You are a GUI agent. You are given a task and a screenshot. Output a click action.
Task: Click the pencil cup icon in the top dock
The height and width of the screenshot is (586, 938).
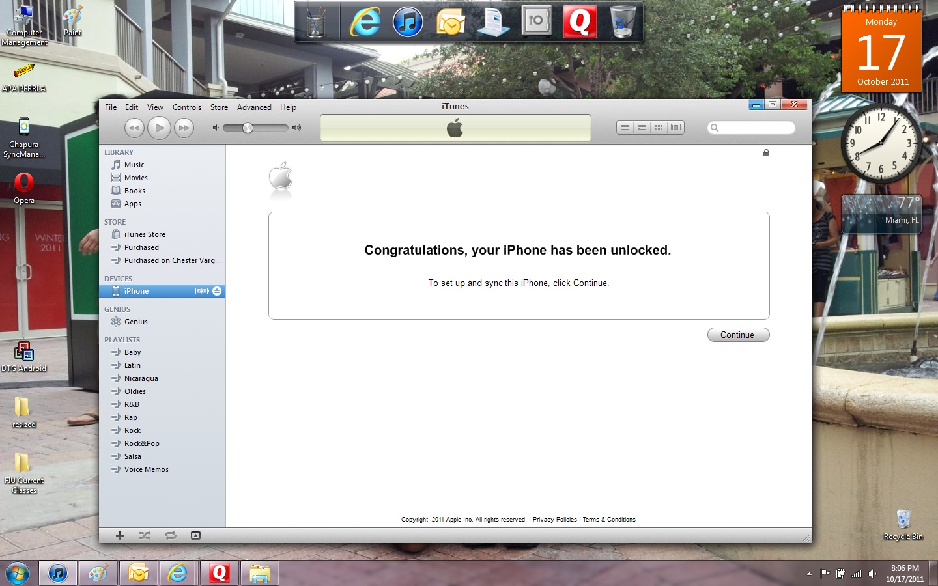point(315,23)
